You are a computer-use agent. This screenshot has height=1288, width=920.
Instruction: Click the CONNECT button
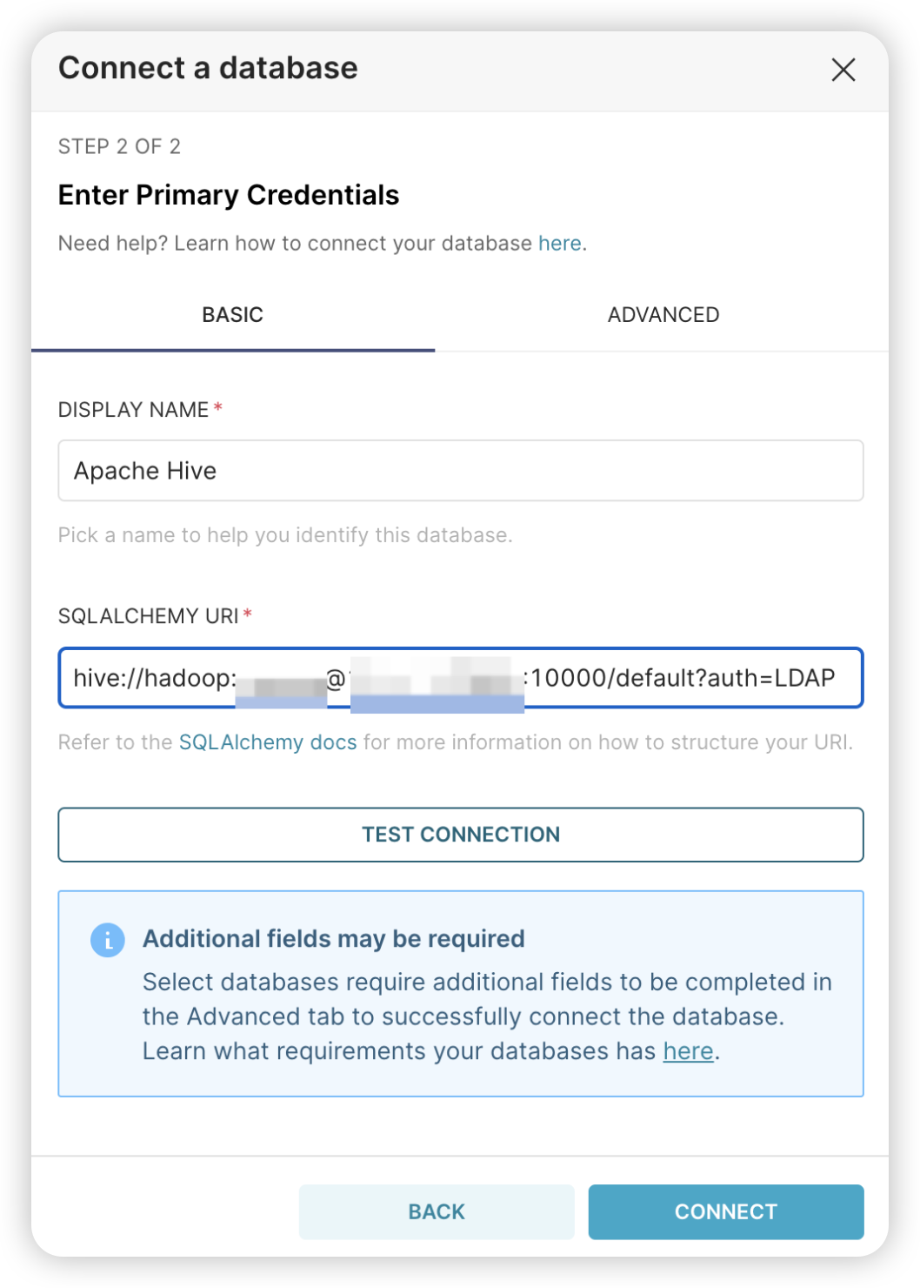pyautogui.click(x=725, y=1211)
